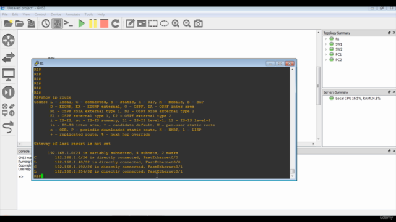This screenshot has height=222, width=396.
Task: Select the Draw ellipse tool
Action: click(164, 23)
